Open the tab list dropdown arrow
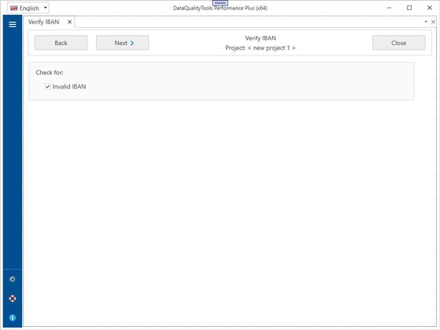This screenshot has width=440, height=330. 426,22
